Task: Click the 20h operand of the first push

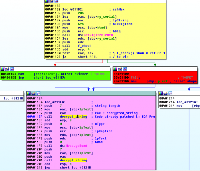Action: (x=81, y=13)
